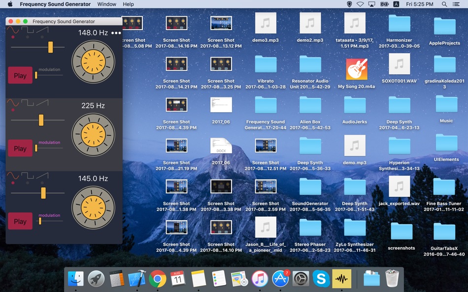Click the volume slider handle of first oscillator
The image size is (468, 292).
click(50, 47)
